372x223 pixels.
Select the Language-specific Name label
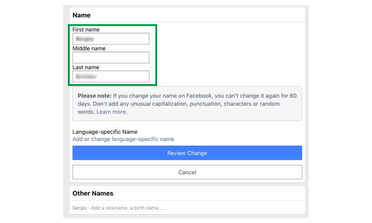tap(105, 132)
